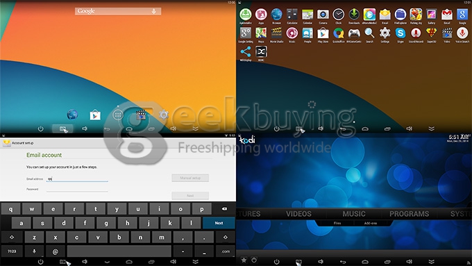Open the Downloads app
Screen dimensions: 472x266
point(354,15)
